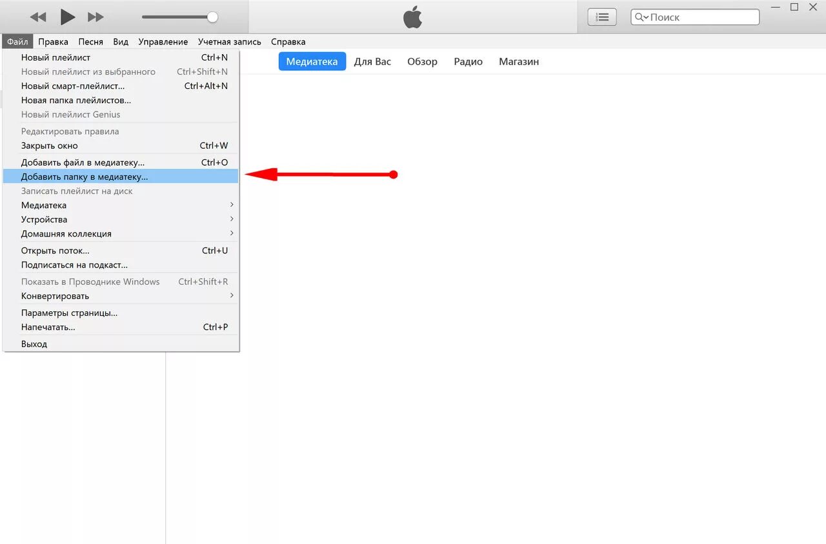The width and height of the screenshot is (826, 544).
Task: Open the Справка menu
Action: pyautogui.click(x=288, y=41)
